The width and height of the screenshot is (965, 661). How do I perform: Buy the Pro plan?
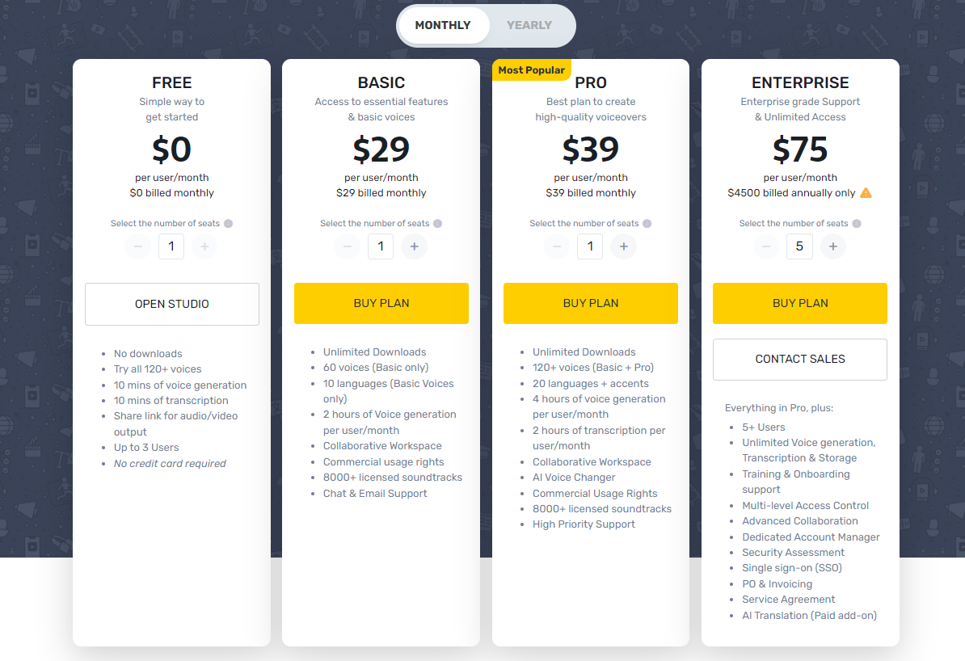pyautogui.click(x=590, y=303)
